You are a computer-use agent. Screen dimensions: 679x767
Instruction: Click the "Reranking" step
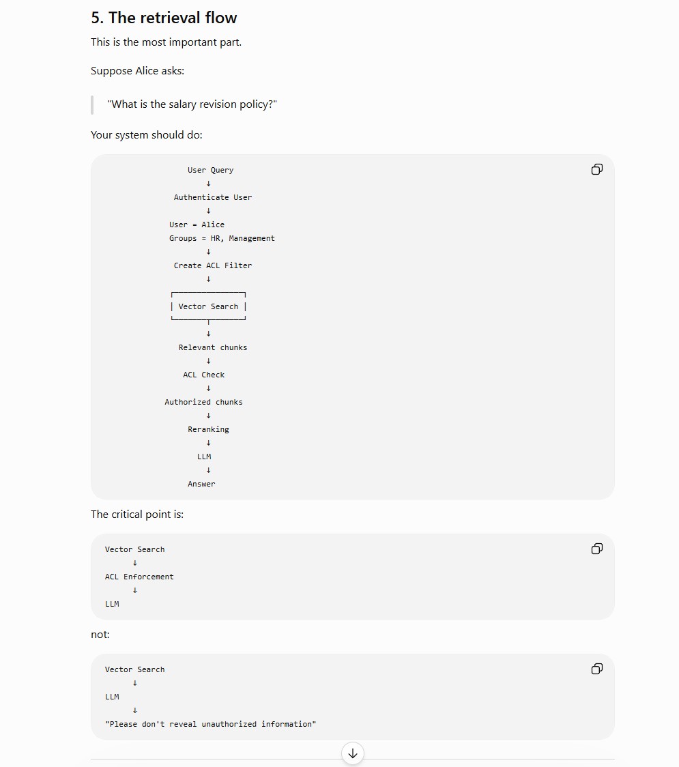(208, 429)
